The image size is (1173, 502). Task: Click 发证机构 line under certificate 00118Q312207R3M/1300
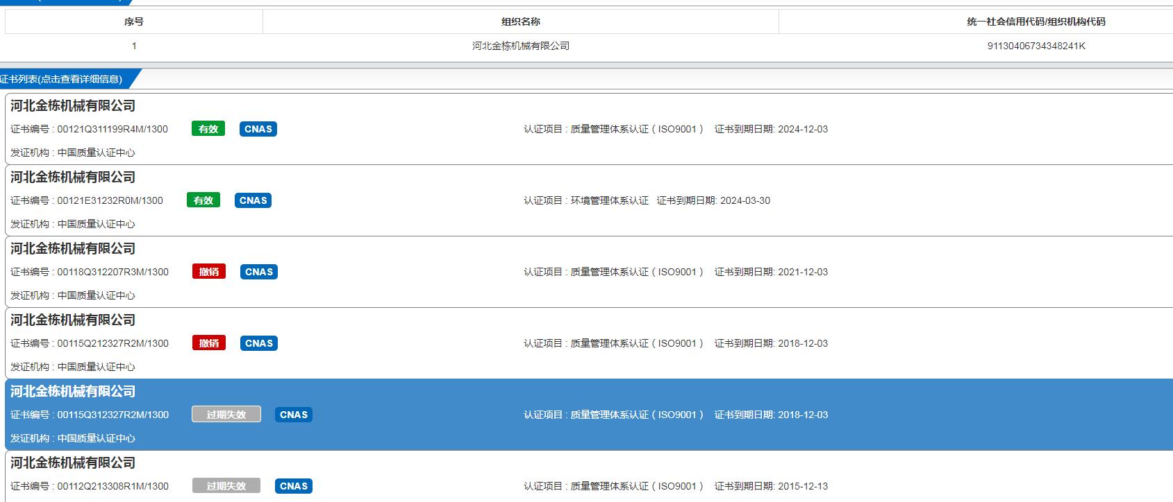click(x=73, y=295)
